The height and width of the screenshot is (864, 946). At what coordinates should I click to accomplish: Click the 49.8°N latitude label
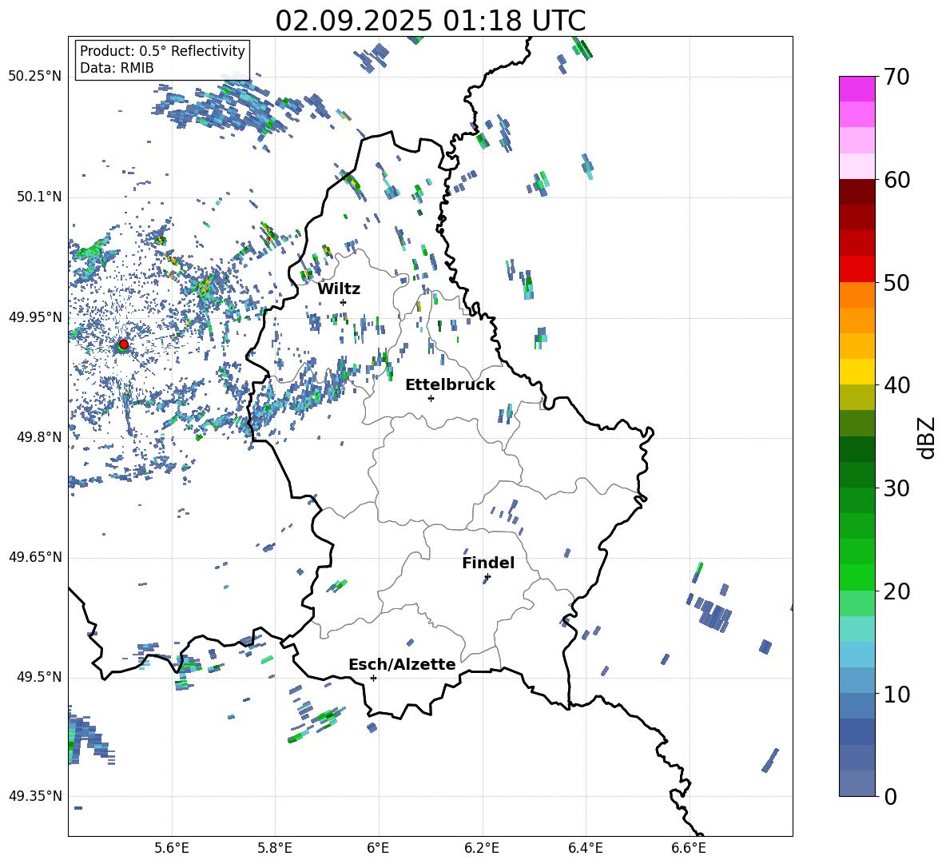[x=39, y=437]
